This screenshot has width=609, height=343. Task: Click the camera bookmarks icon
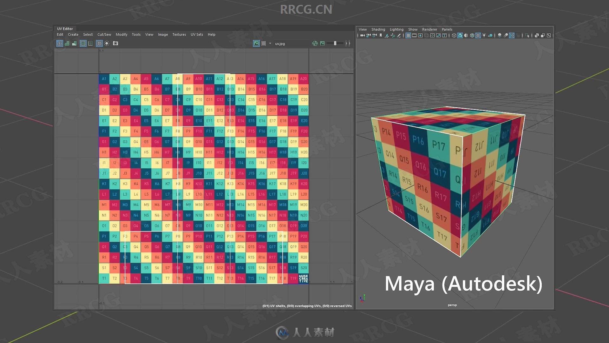tap(381, 36)
